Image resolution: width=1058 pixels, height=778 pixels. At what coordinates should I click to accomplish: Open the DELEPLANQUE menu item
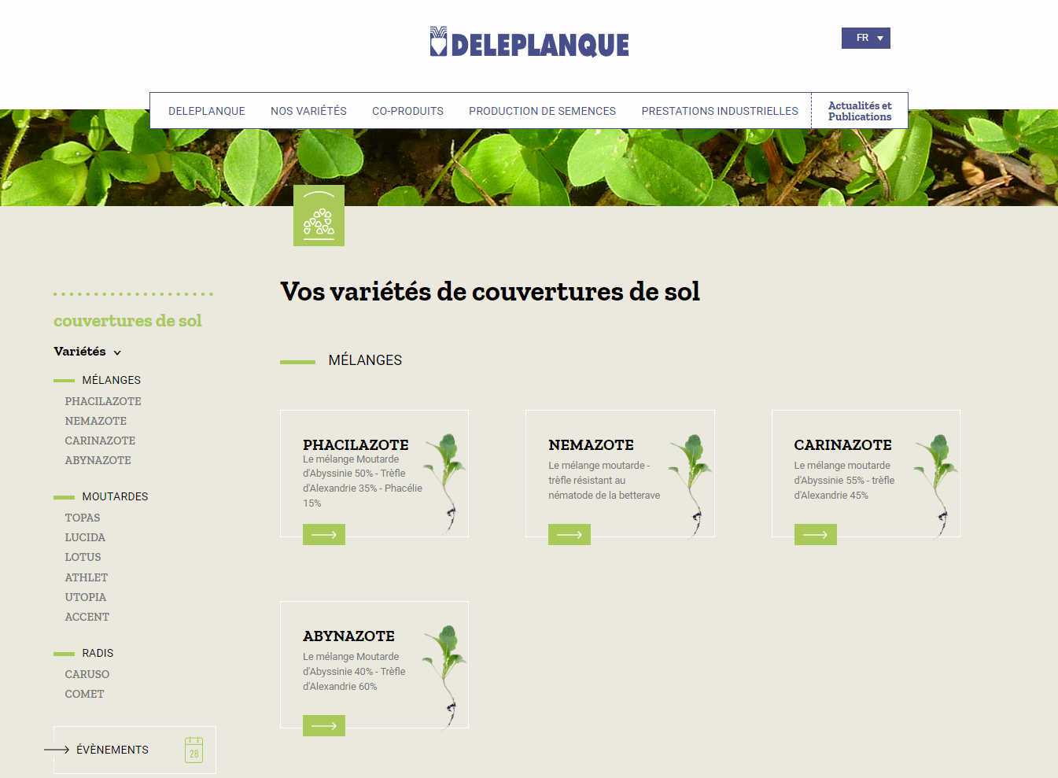pos(207,111)
